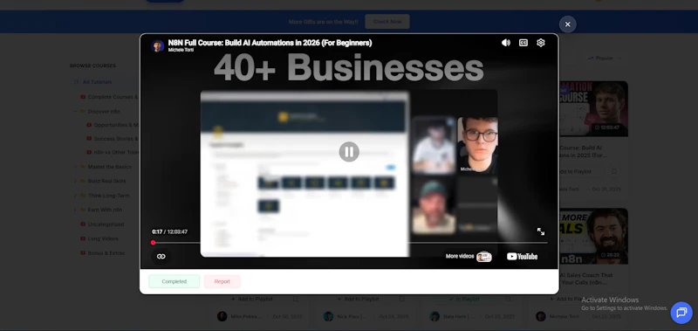Seek along the video progress bar
The image size is (698, 331).
click(x=350, y=243)
